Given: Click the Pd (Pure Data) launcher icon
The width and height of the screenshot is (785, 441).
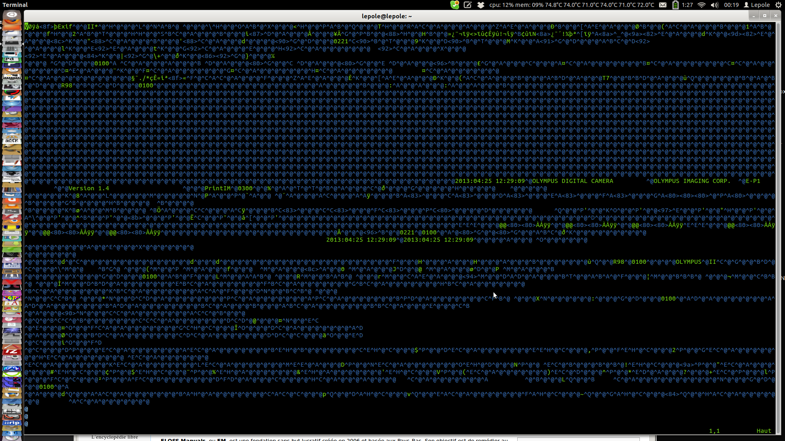Looking at the screenshot, I should 12,60.
